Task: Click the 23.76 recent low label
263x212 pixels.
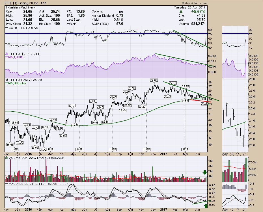Action: point(204,104)
